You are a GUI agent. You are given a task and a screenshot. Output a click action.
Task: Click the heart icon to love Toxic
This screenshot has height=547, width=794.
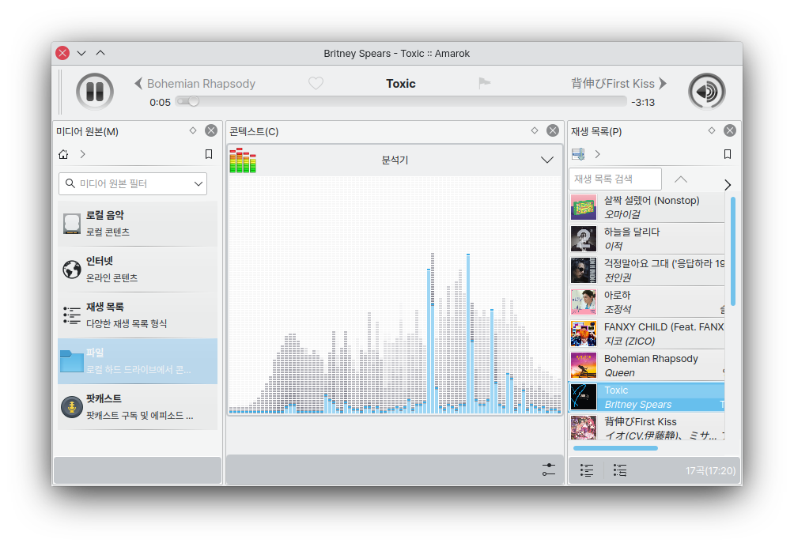click(x=316, y=84)
